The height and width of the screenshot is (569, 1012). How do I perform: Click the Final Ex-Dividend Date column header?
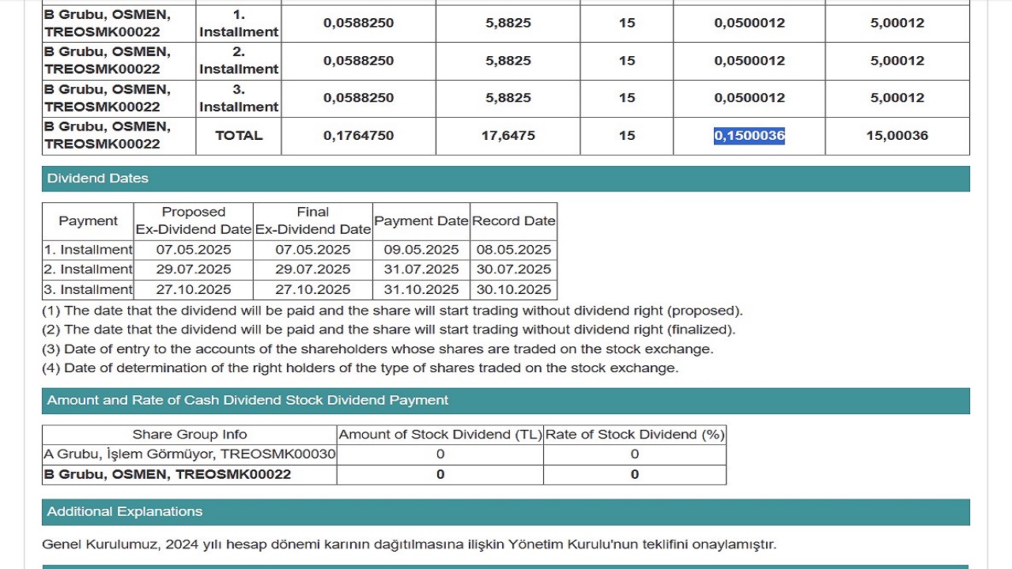point(313,221)
